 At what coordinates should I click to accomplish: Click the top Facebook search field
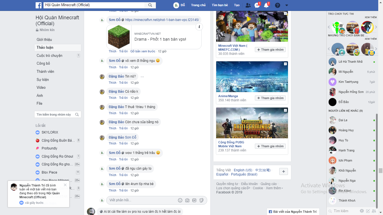[94, 5]
